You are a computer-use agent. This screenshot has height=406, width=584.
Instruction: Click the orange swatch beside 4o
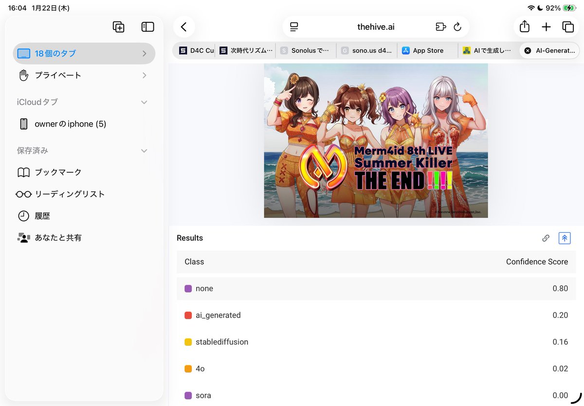[x=188, y=369]
